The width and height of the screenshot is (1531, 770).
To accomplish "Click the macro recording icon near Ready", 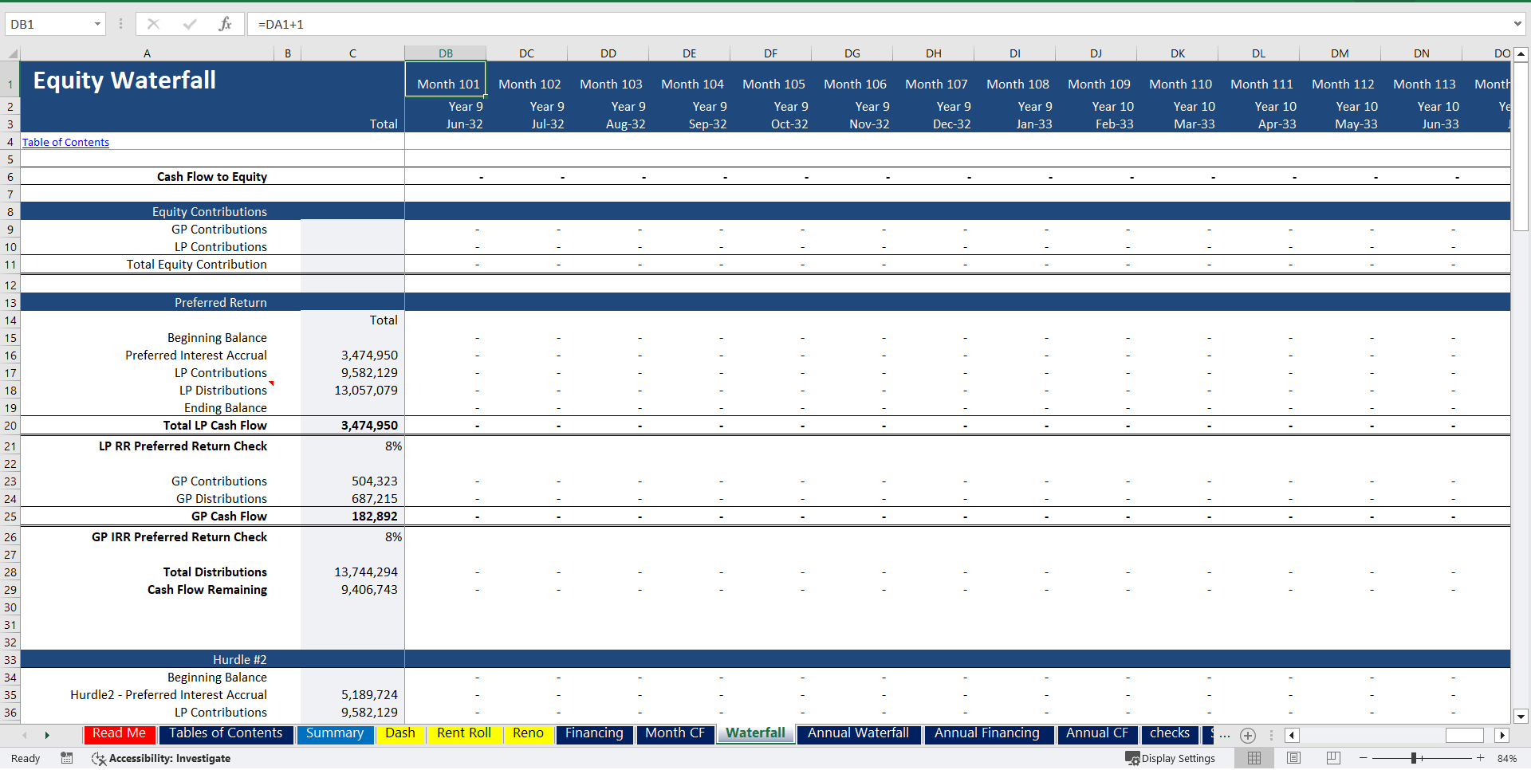I will pyautogui.click(x=67, y=758).
